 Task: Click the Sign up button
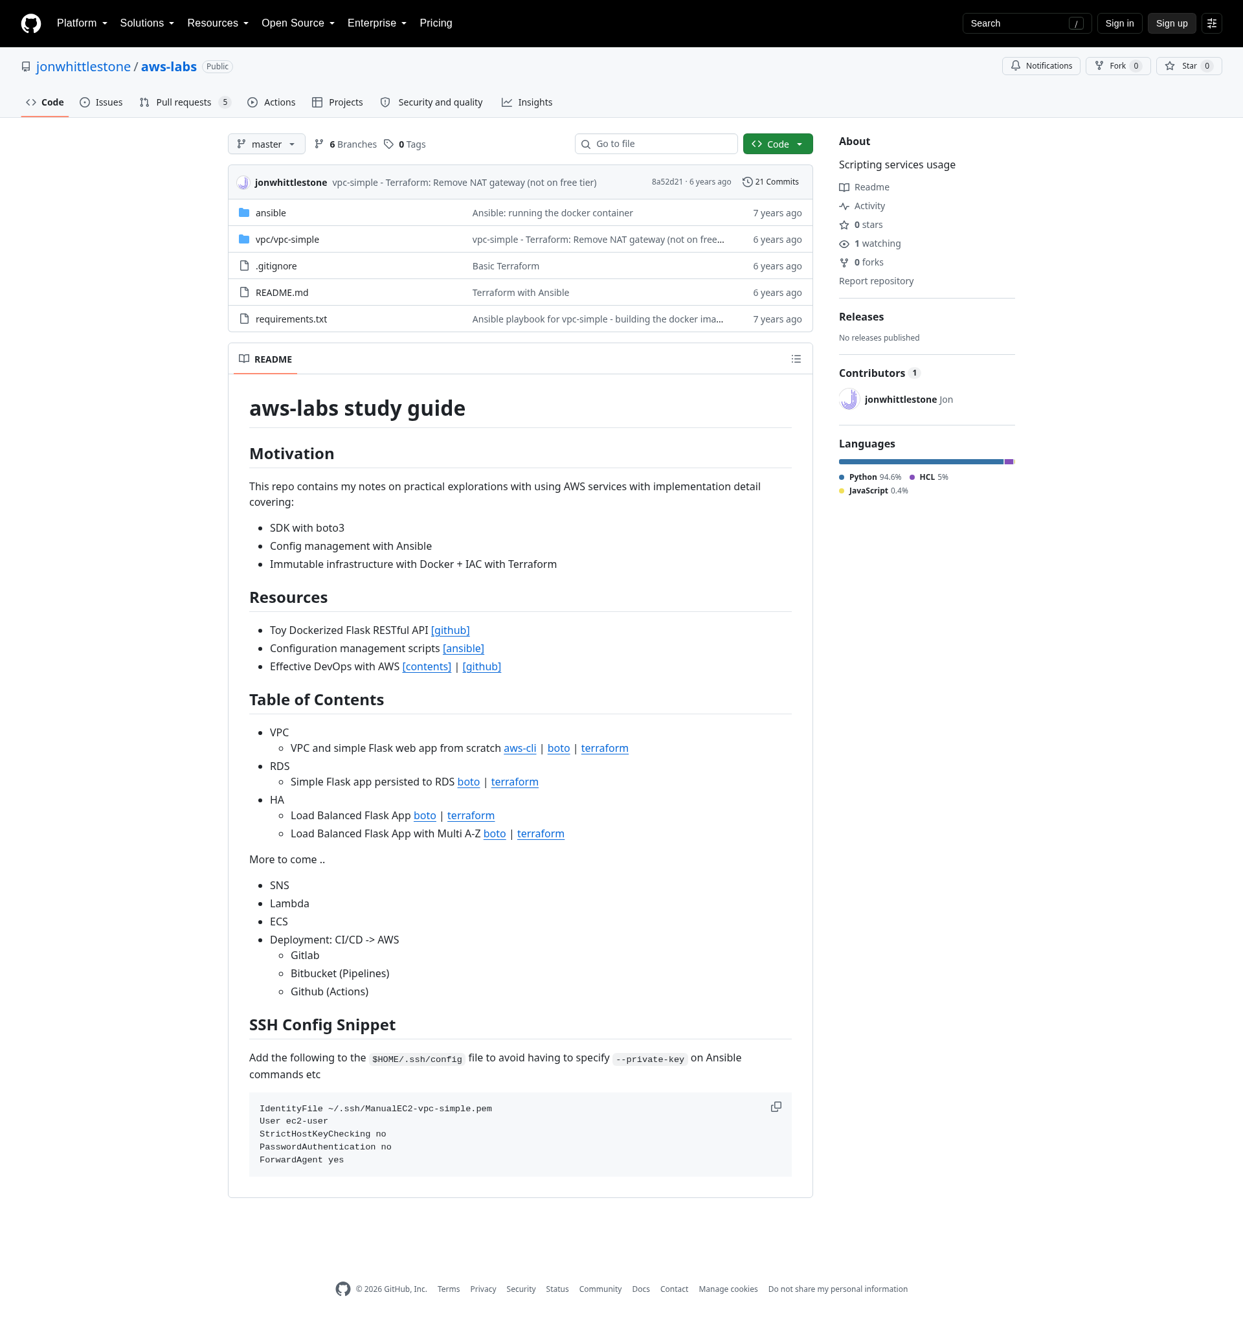pos(1172,23)
